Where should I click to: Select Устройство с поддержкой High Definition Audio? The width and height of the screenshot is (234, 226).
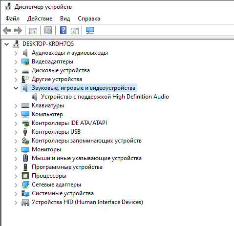point(105,97)
